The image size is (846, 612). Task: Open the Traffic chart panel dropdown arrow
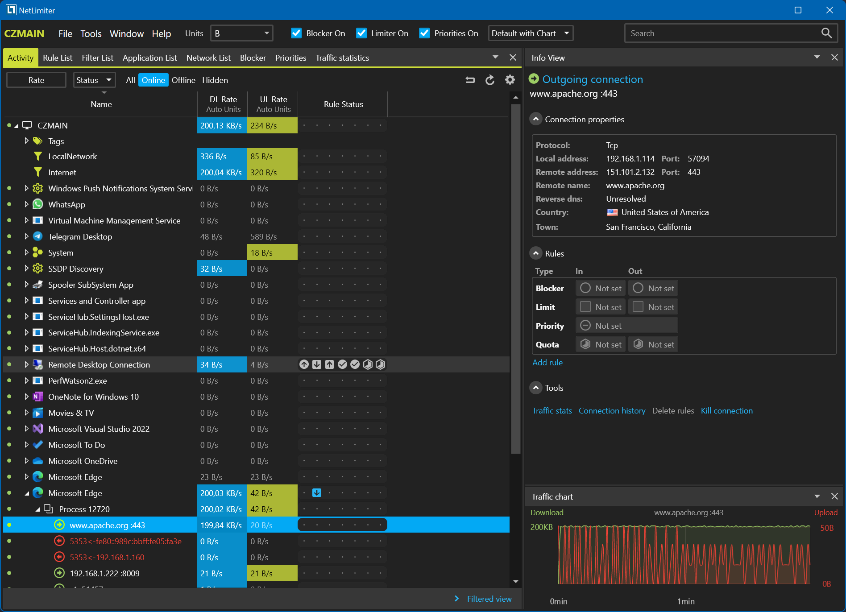click(x=817, y=496)
